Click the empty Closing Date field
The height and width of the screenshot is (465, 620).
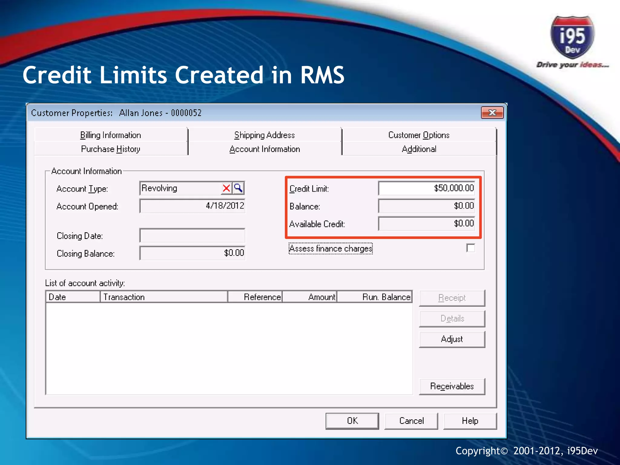[192, 236]
